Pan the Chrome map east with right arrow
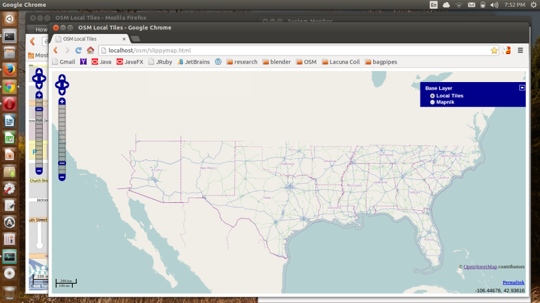The image size is (540, 303). [66, 85]
